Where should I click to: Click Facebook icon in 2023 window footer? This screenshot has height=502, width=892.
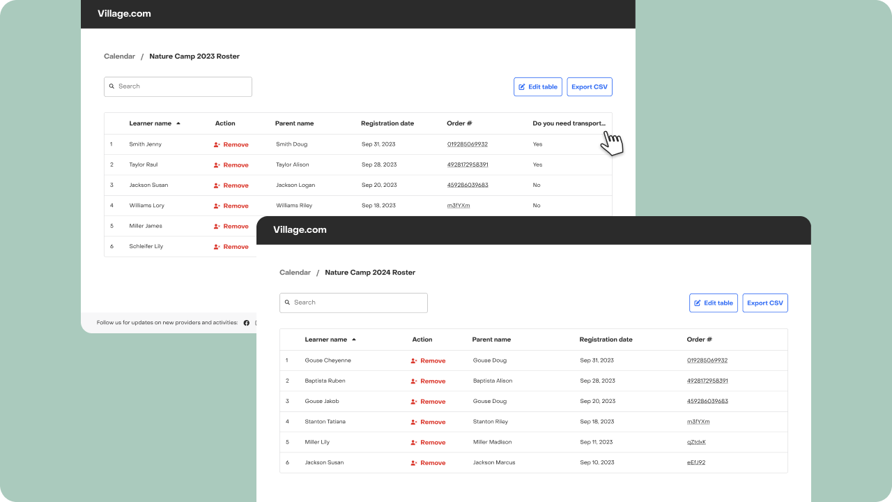pos(246,323)
